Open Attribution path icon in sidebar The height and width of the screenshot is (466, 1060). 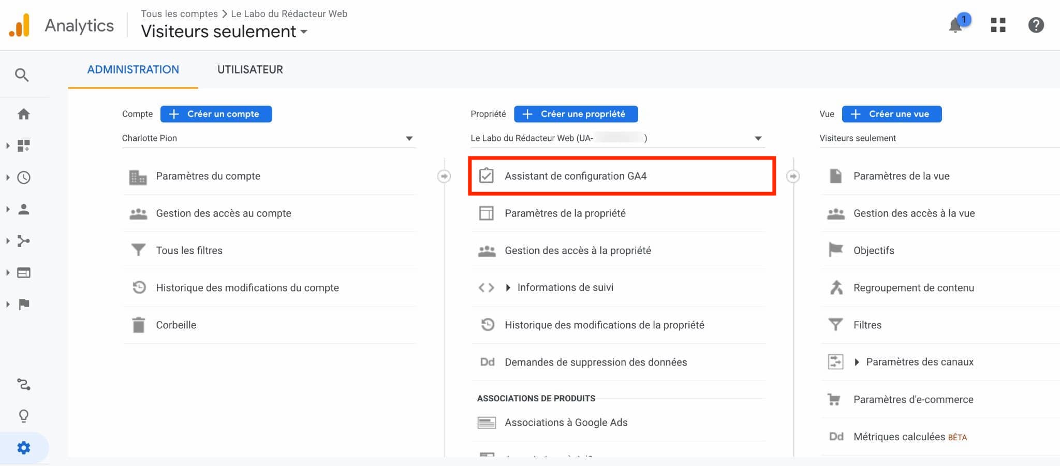[24, 384]
